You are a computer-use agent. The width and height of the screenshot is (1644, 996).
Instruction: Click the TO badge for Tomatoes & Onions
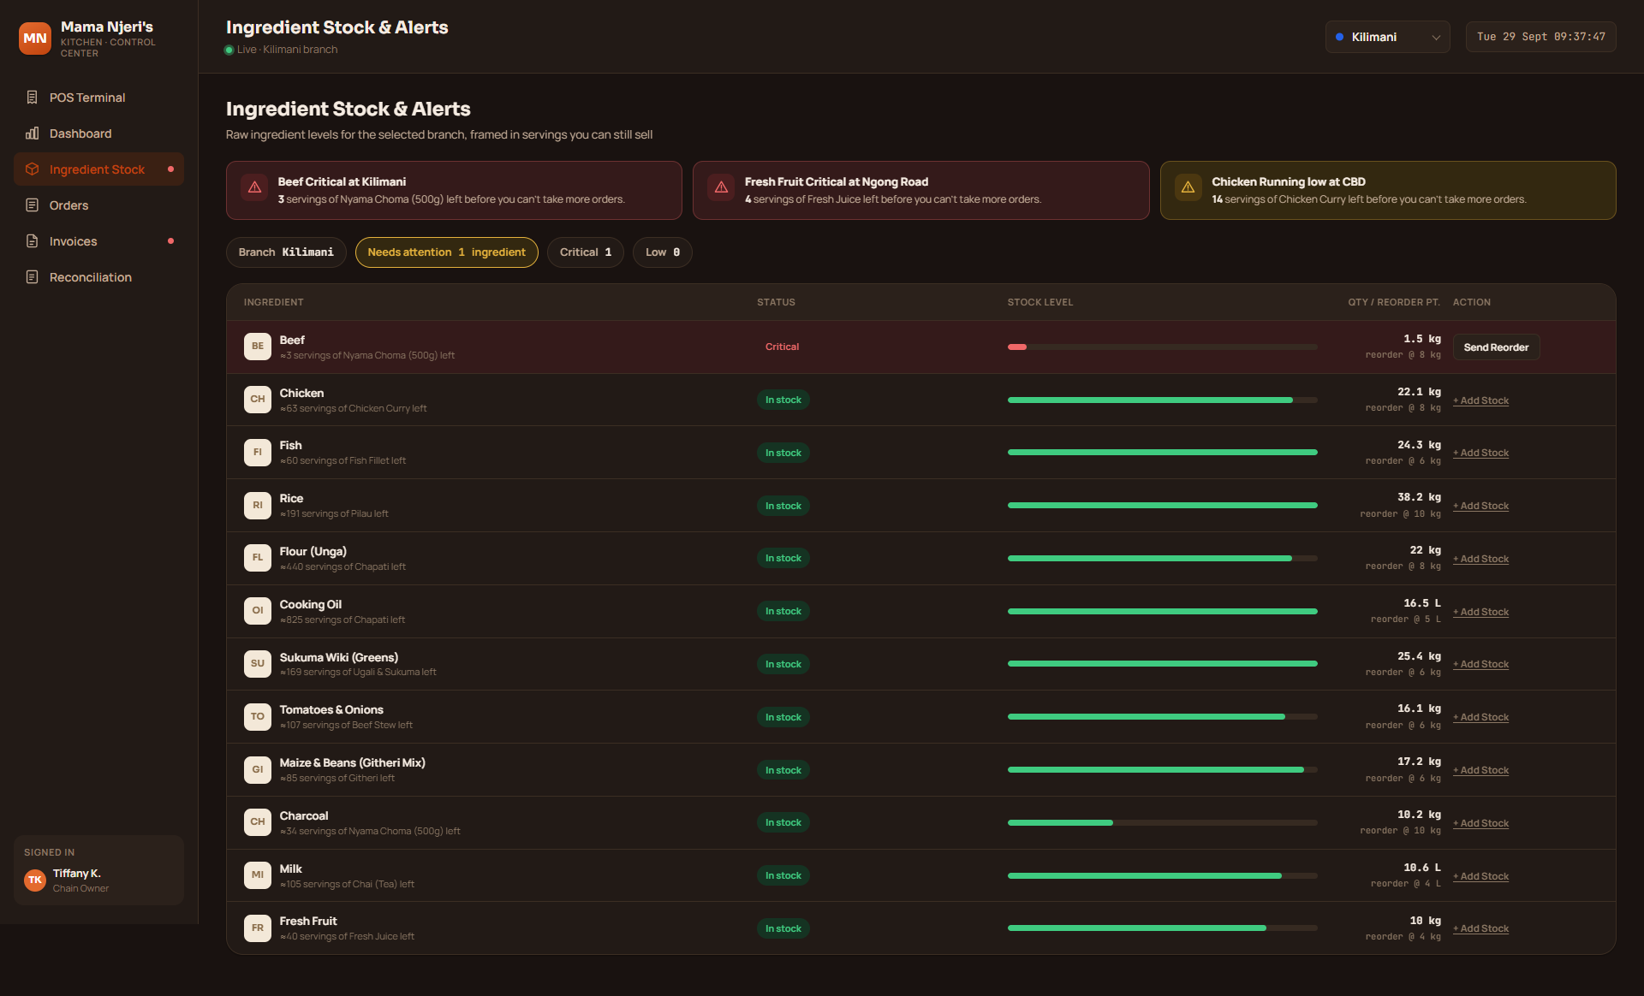258,717
